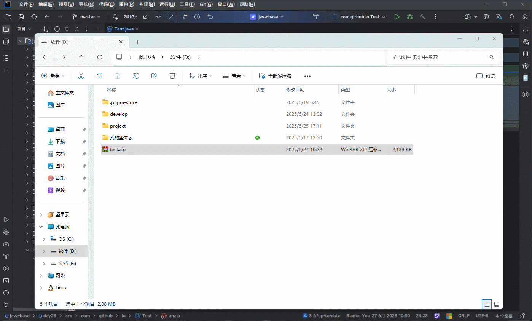Screen dimensions: 532x321
Task: Click CRLF line separator in IDE status bar
Action: click(464, 316)
